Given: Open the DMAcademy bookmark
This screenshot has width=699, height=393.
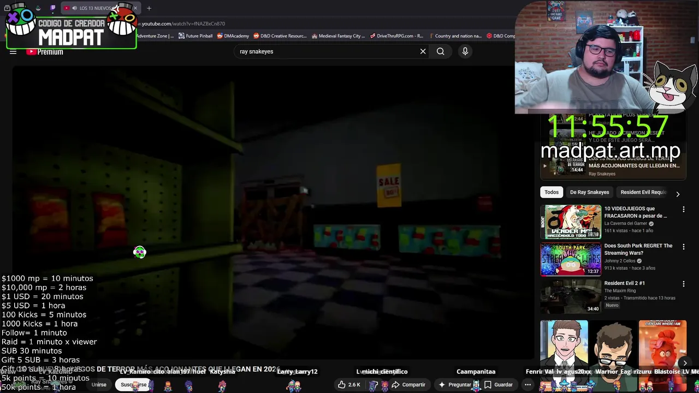Looking at the screenshot, I should point(233,36).
